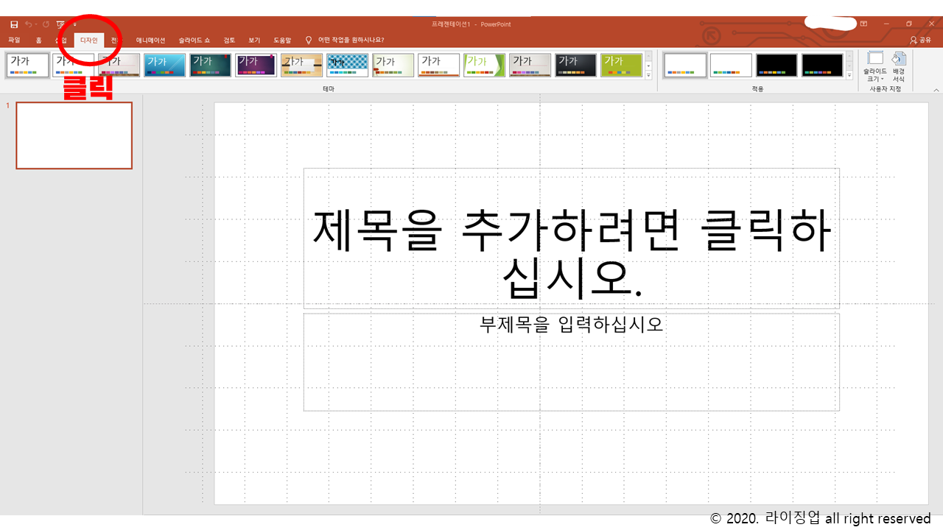The width and height of the screenshot is (943, 530).
Task: Apply the dark purple theme thumbnail
Action: point(256,65)
